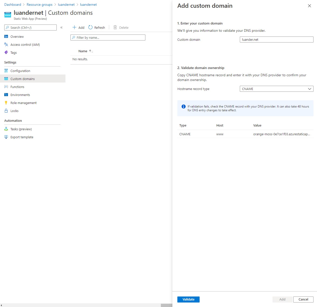Viewport: 317px width, 307px height.
Task: Focus the Filter by name field
Action: pos(108,37)
